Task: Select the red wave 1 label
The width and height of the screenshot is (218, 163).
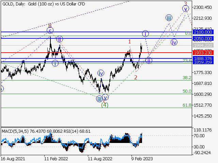Action: coord(130,42)
